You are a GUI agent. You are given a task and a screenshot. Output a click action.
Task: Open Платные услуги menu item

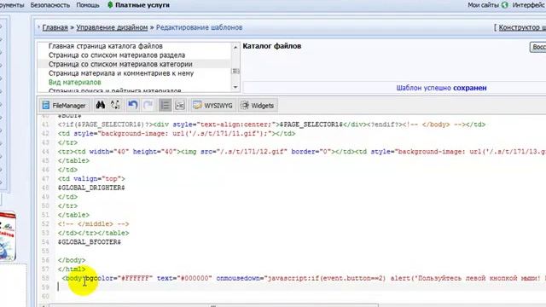[142, 5]
